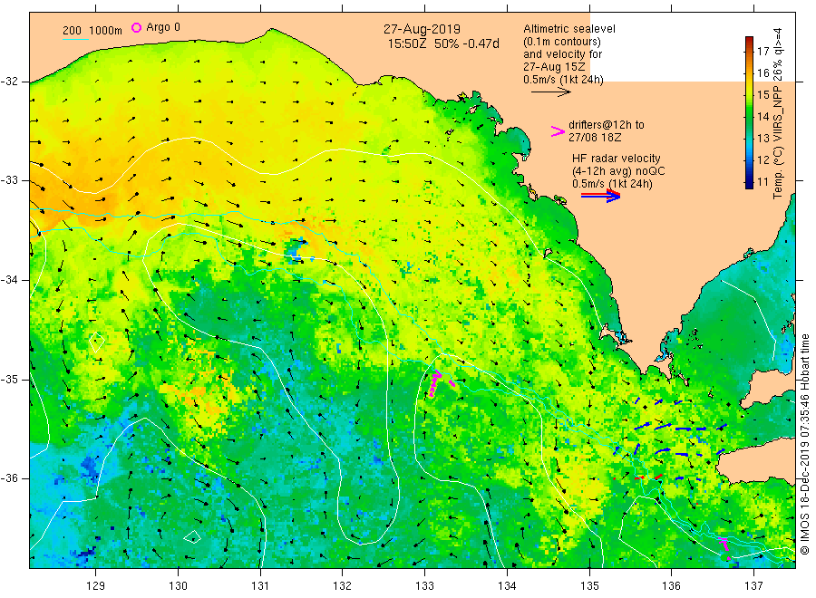The image size is (816, 598).
Task: Click the magenta drifter track near 133E 35S
Action: 434,384
